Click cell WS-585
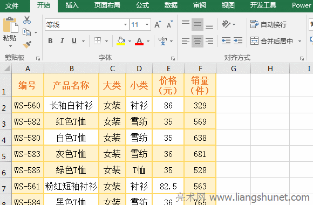This screenshot has height=205, width=313. tap(28, 170)
